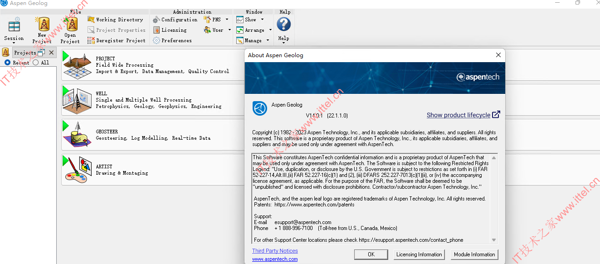
Task: Click the + 1 888-996-7100 phone number
Action: [x=293, y=228]
